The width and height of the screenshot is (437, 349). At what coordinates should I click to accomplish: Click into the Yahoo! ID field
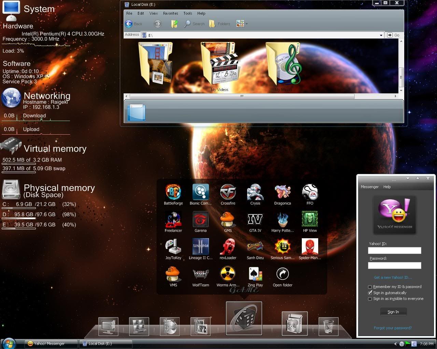394,251
